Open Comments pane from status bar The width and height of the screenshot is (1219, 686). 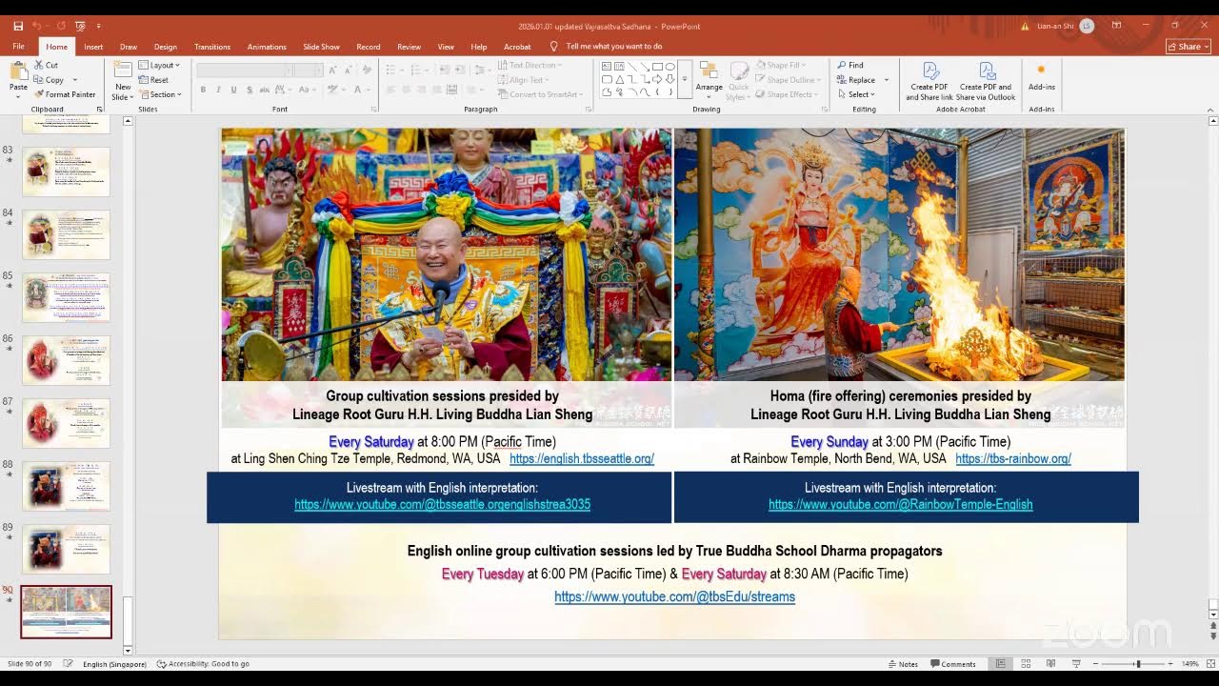point(951,664)
